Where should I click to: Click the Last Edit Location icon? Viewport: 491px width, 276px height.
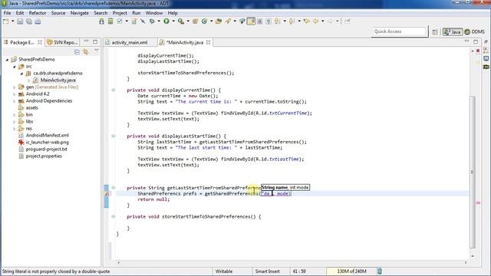307,21
